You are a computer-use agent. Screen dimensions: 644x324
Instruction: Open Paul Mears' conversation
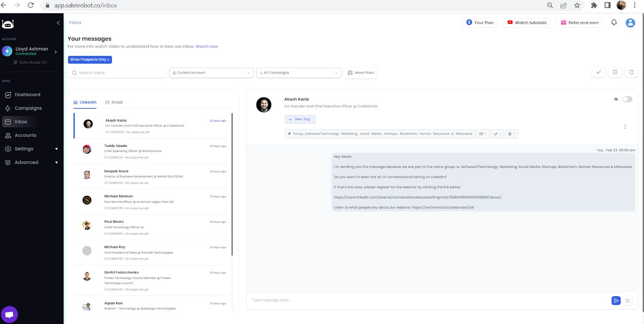[153, 227]
